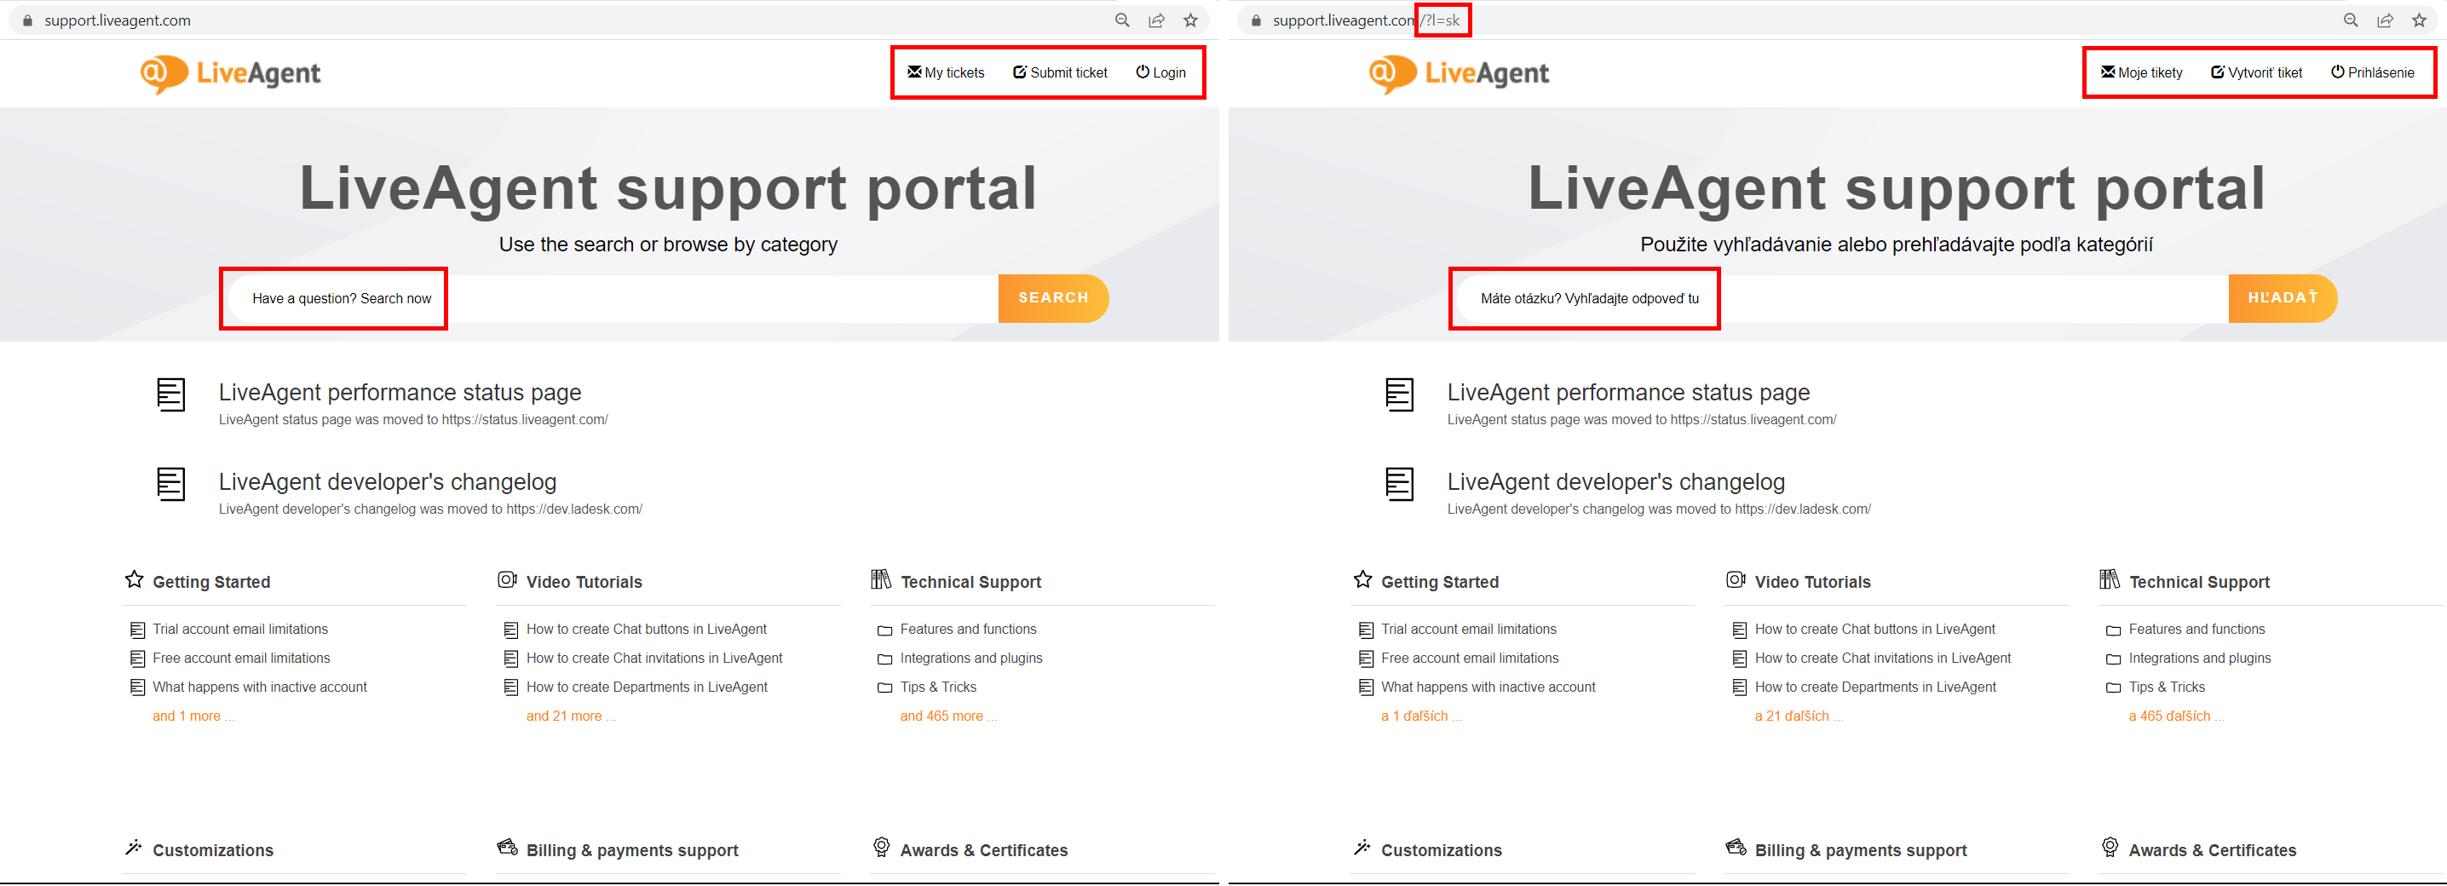Viewport: 2447px width, 886px height.
Task: Click the SEARCH button
Action: [1052, 297]
